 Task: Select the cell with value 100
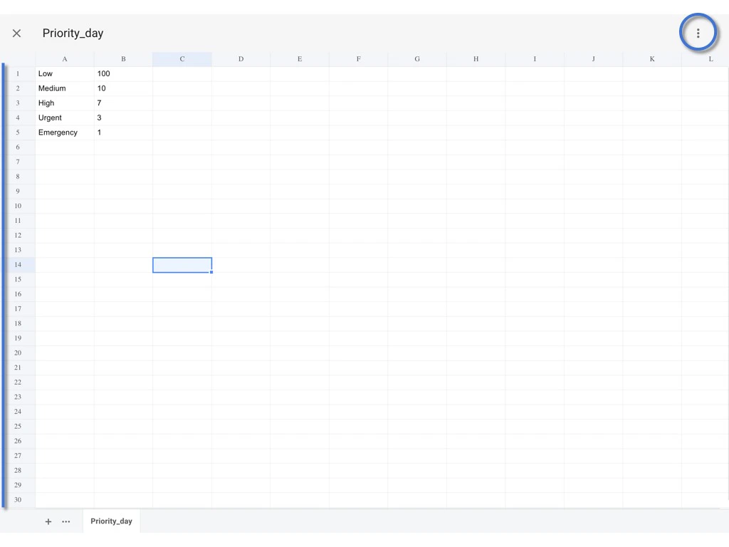click(x=123, y=73)
